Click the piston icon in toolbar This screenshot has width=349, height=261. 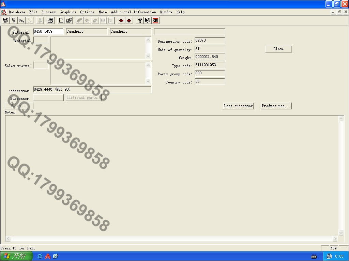click(x=14, y=21)
